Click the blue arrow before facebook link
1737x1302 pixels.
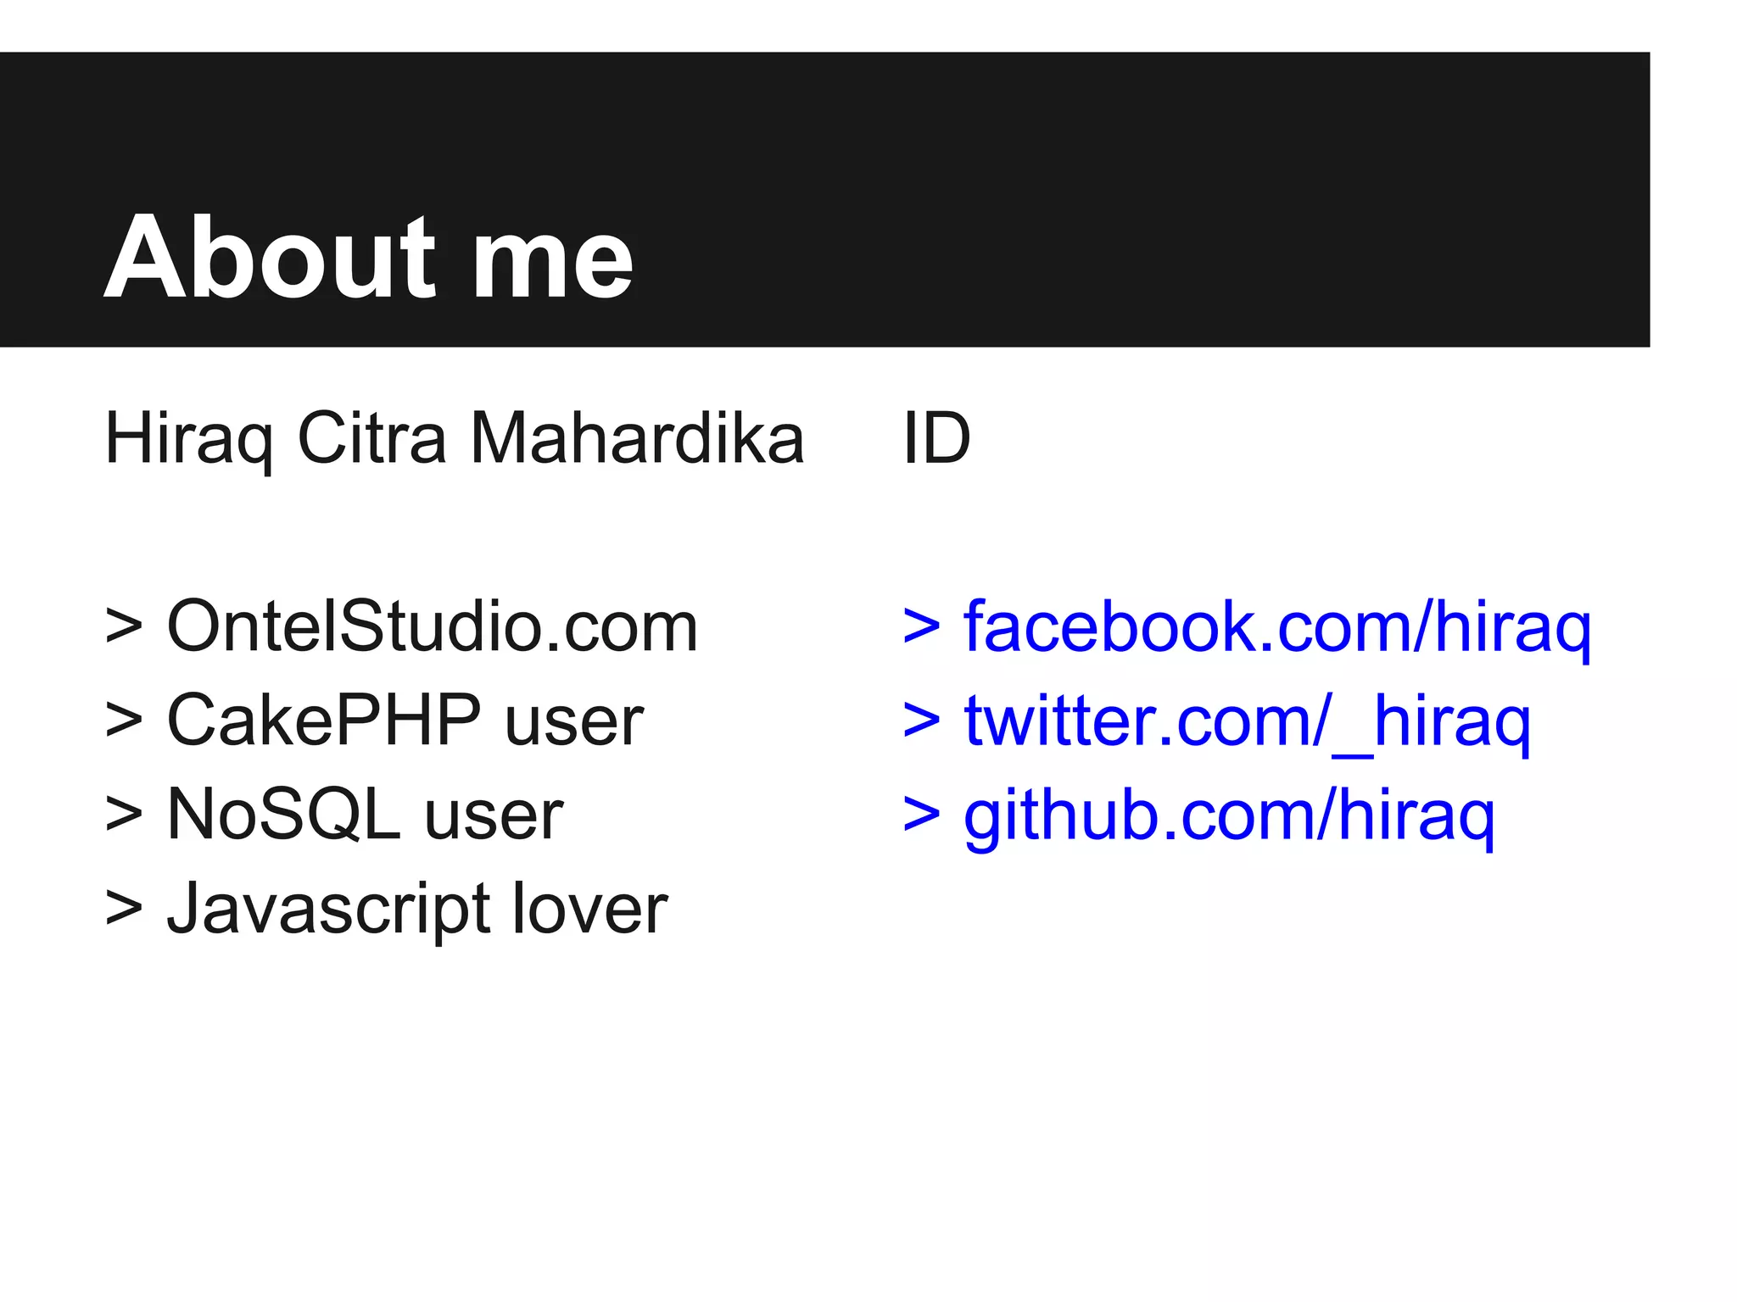(x=922, y=628)
